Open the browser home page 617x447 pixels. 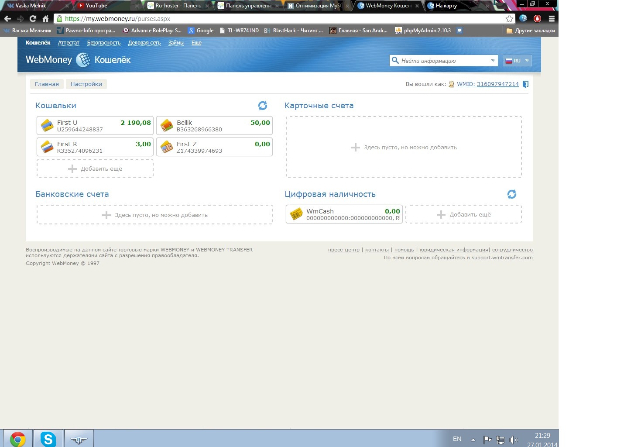pyautogui.click(x=45, y=19)
